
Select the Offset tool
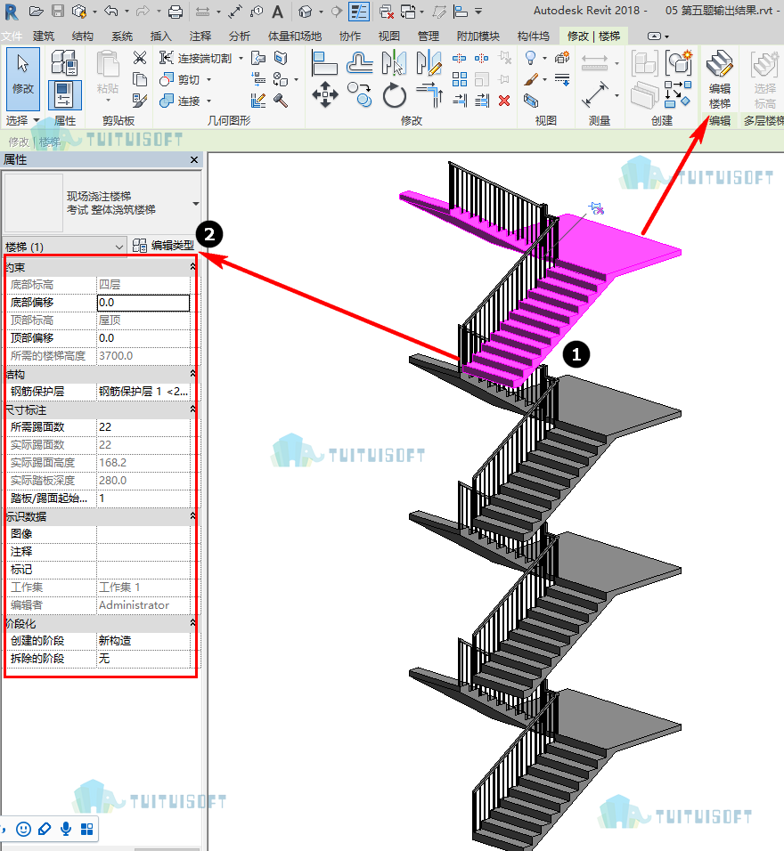[360, 62]
